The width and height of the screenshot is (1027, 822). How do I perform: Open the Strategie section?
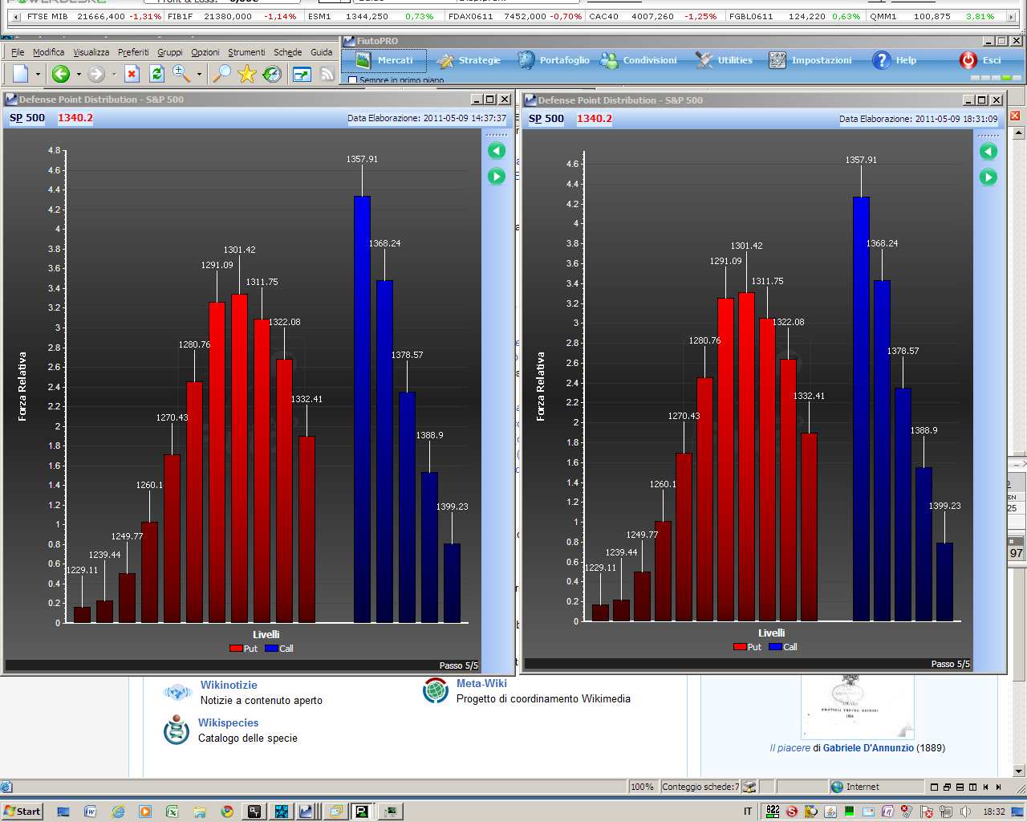click(x=469, y=60)
